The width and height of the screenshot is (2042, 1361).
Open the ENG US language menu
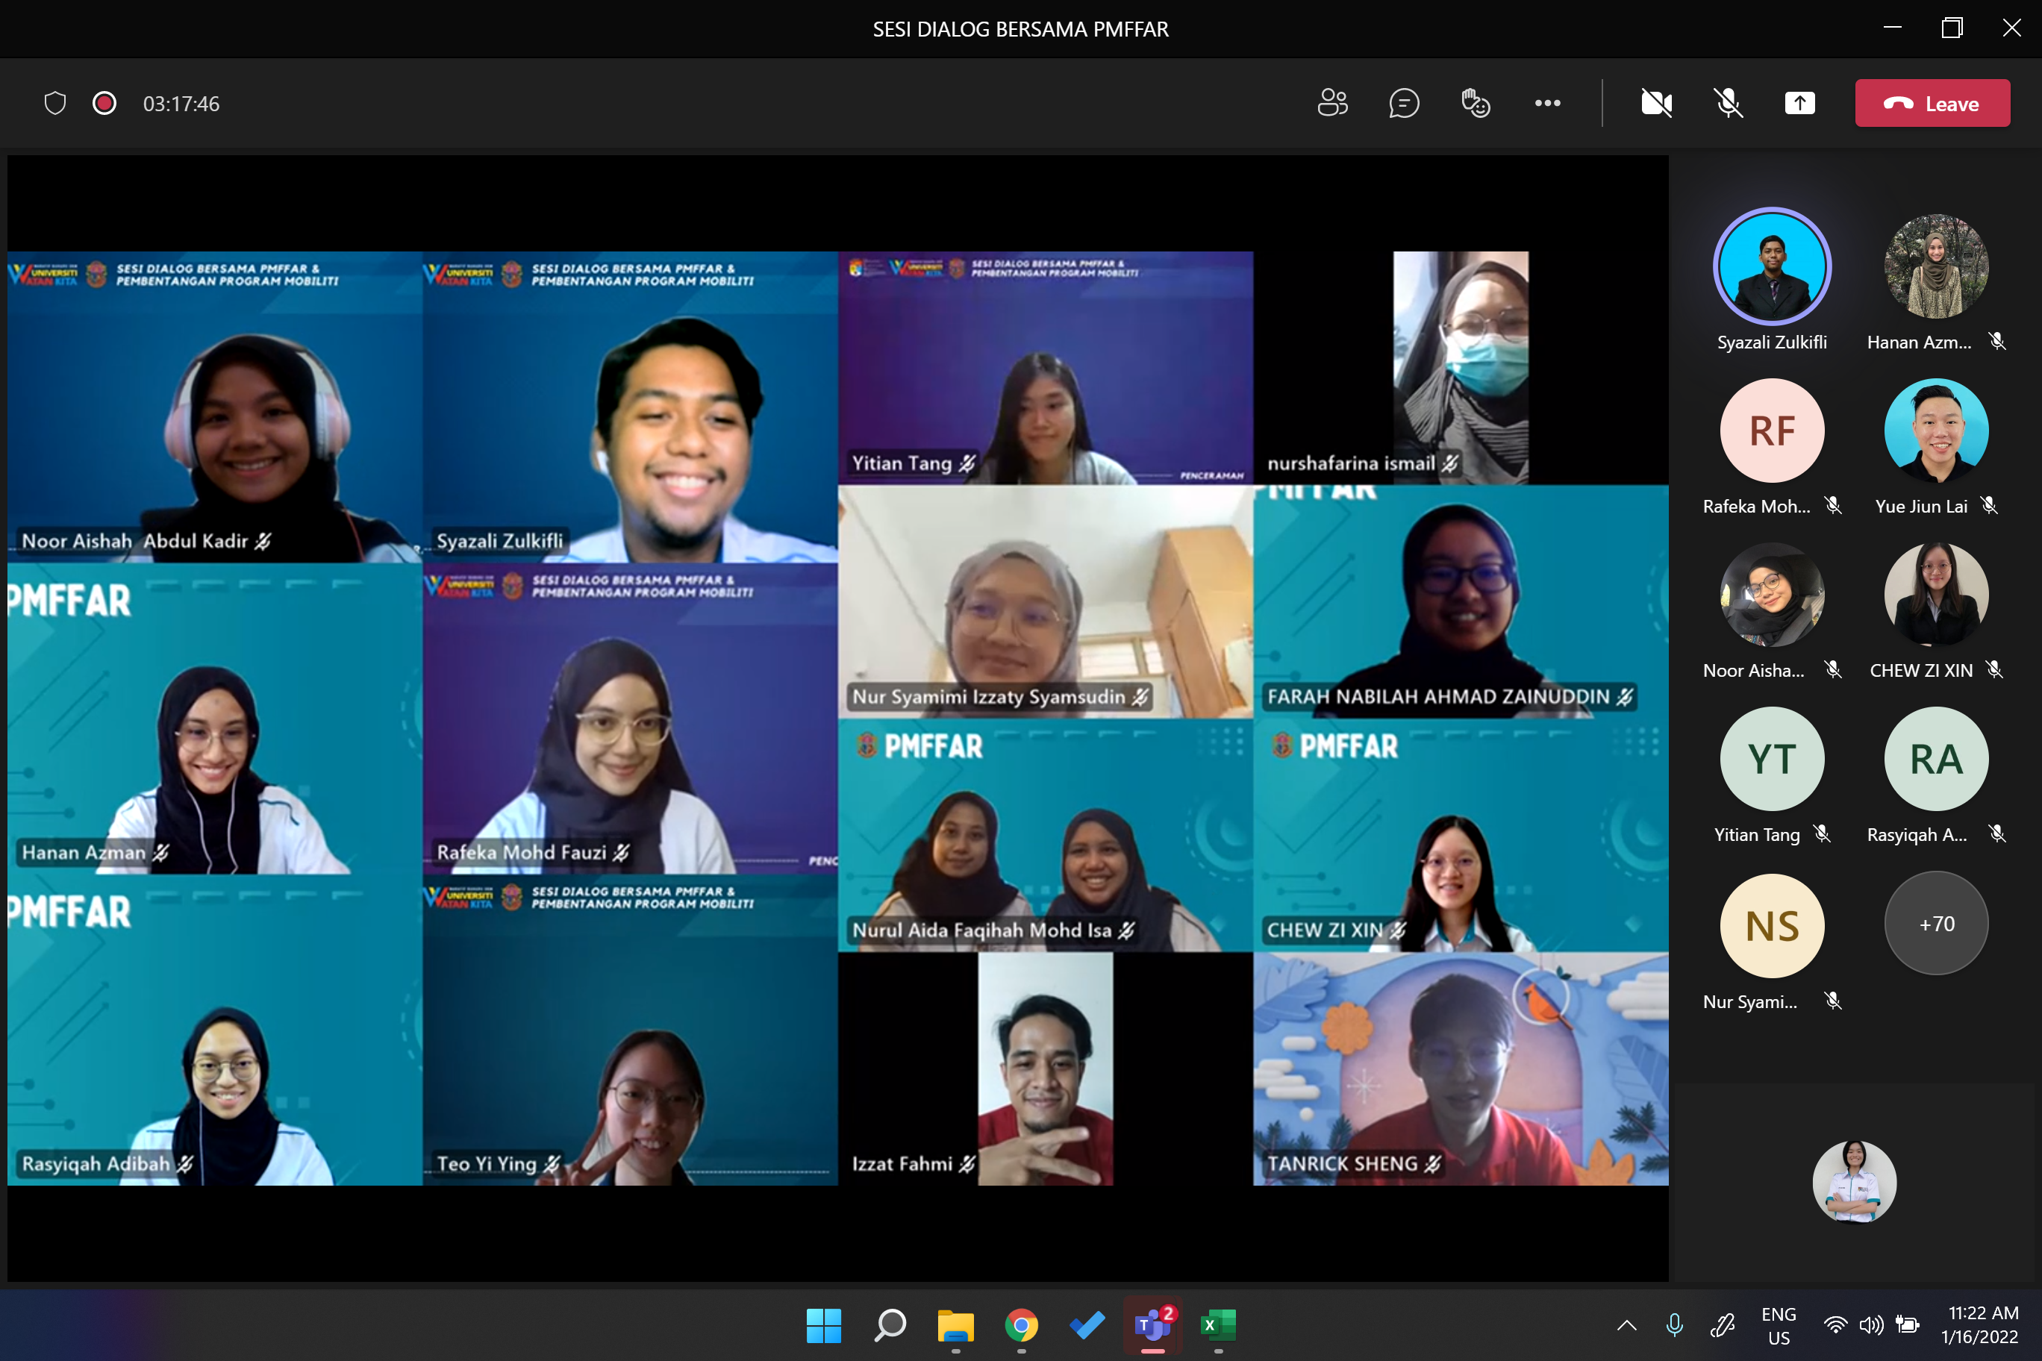coord(1778,1325)
